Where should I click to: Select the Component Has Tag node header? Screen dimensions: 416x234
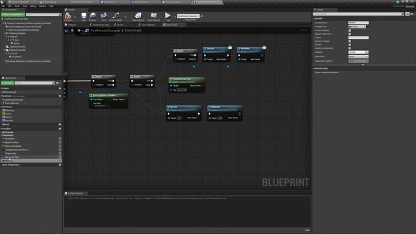click(187, 79)
